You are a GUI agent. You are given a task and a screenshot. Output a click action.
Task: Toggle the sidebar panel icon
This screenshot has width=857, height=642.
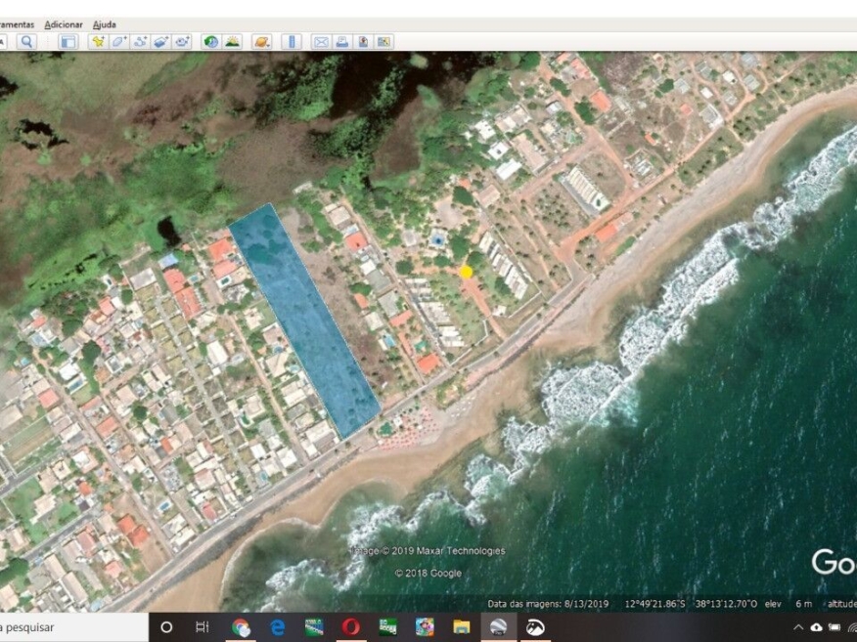coord(68,41)
